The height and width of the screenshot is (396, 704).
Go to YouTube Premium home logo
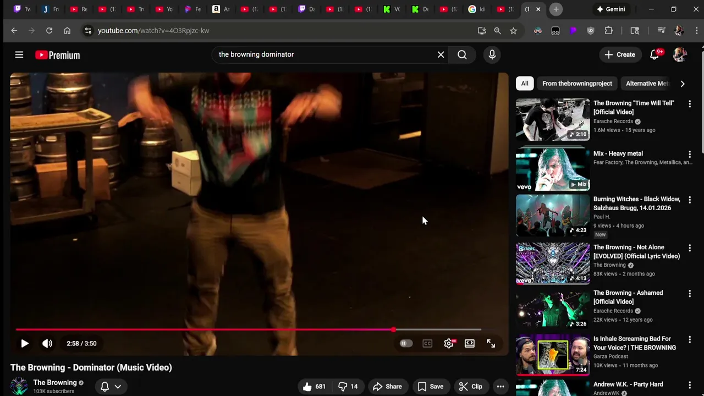click(58, 55)
